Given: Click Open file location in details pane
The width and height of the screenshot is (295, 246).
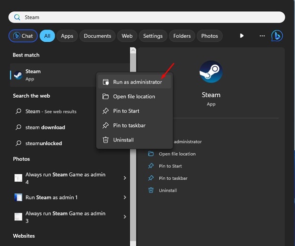Looking at the screenshot, I should click(177, 154).
